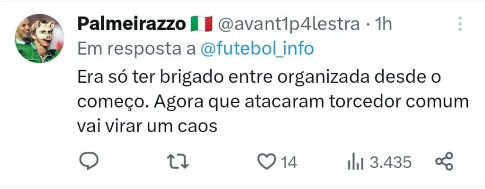Open Palmeirazzo profile picture

[x=40, y=38]
